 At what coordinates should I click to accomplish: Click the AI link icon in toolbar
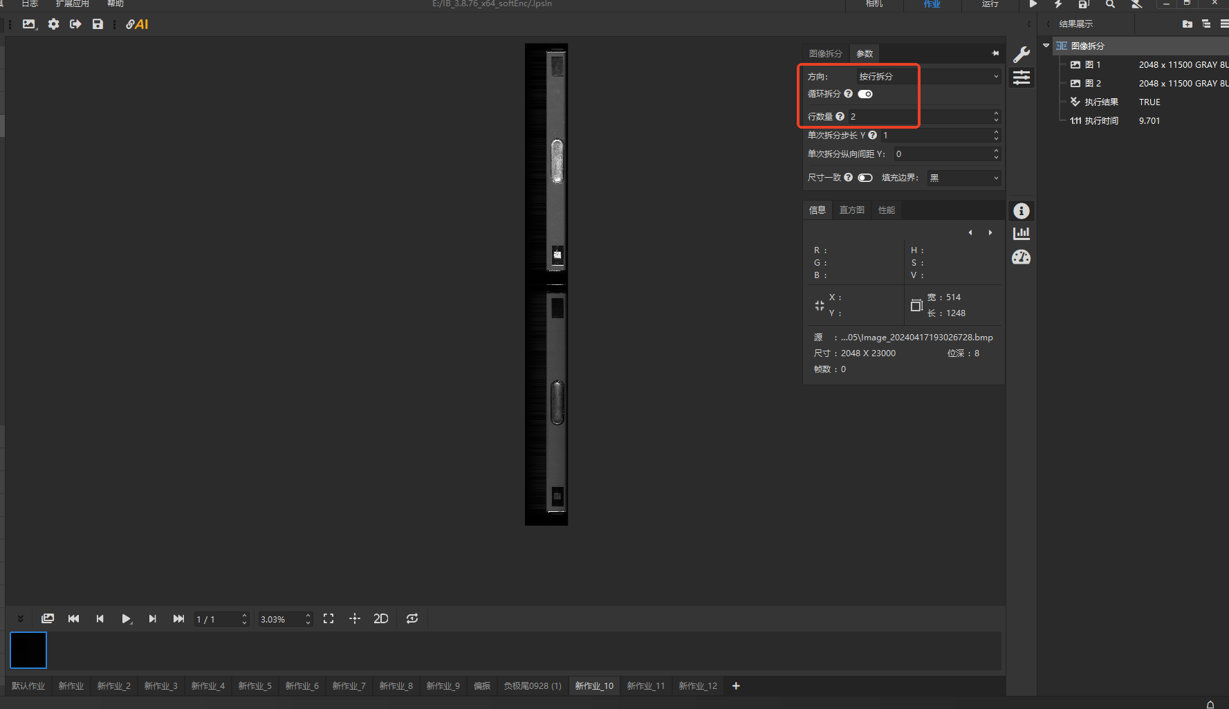pos(137,24)
